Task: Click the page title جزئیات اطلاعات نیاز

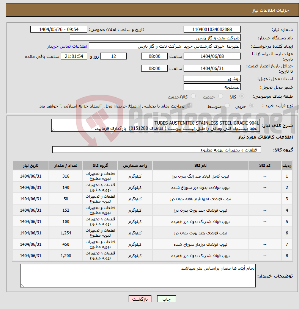Action: pyautogui.click(x=271, y=10)
